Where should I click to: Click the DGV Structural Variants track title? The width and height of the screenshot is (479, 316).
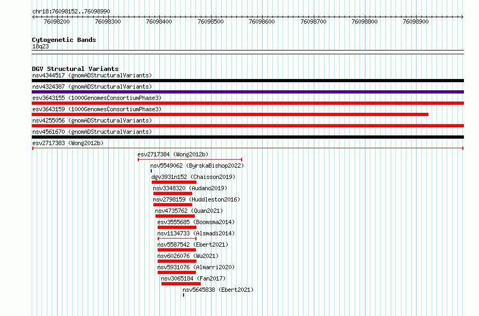click(75, 69)
